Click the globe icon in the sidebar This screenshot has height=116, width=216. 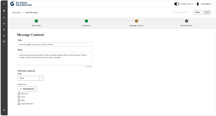pyautogui.click(x=4, y=11)
